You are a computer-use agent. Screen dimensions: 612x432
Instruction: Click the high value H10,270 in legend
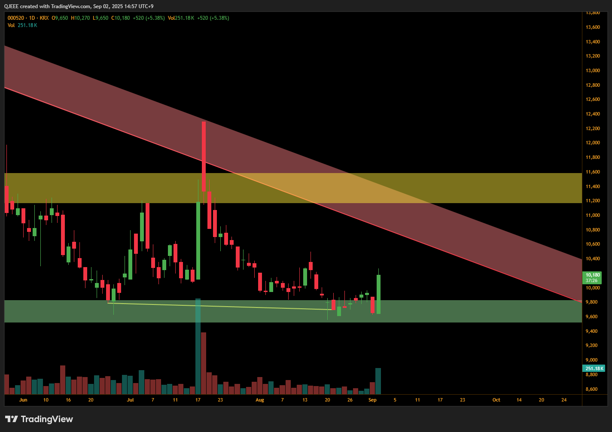tap(80, 18)
